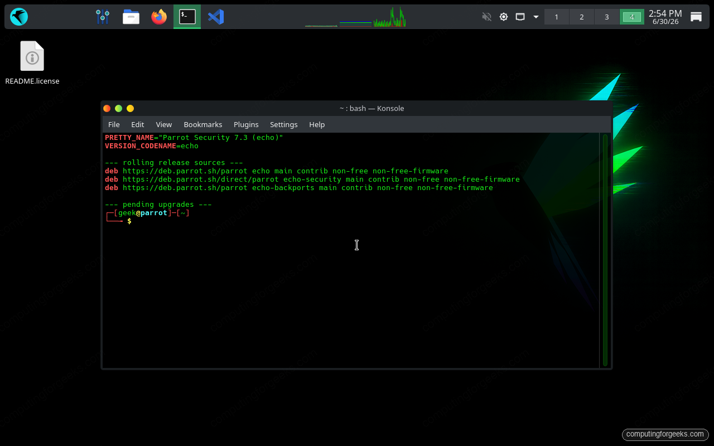Viewport: 714px width, 446px height.
Task: Launch Firefox from the top panel
Action: pyautogui.click(x=159, y=17)
